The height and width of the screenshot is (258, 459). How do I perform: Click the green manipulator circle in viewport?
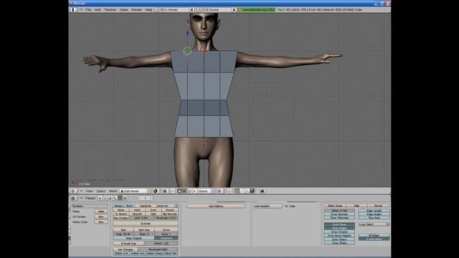coord(187,51)
